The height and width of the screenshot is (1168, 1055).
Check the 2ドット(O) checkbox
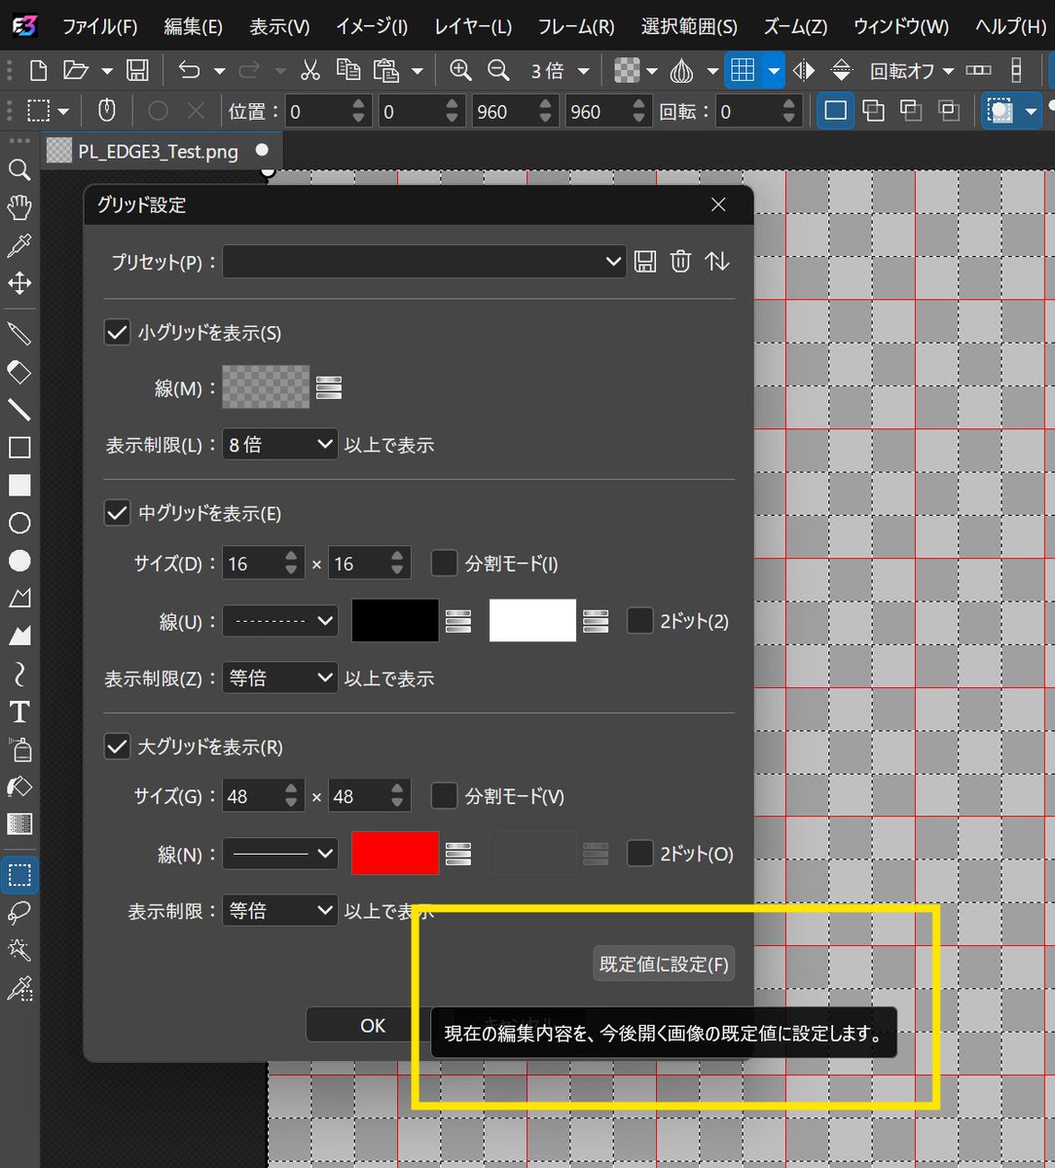click(x=639, y=854)
